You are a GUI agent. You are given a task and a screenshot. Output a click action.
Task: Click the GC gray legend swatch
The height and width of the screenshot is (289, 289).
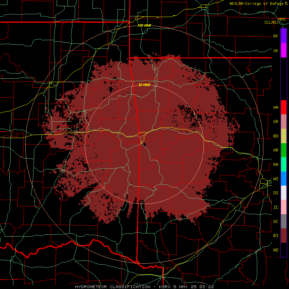point(284,221)
